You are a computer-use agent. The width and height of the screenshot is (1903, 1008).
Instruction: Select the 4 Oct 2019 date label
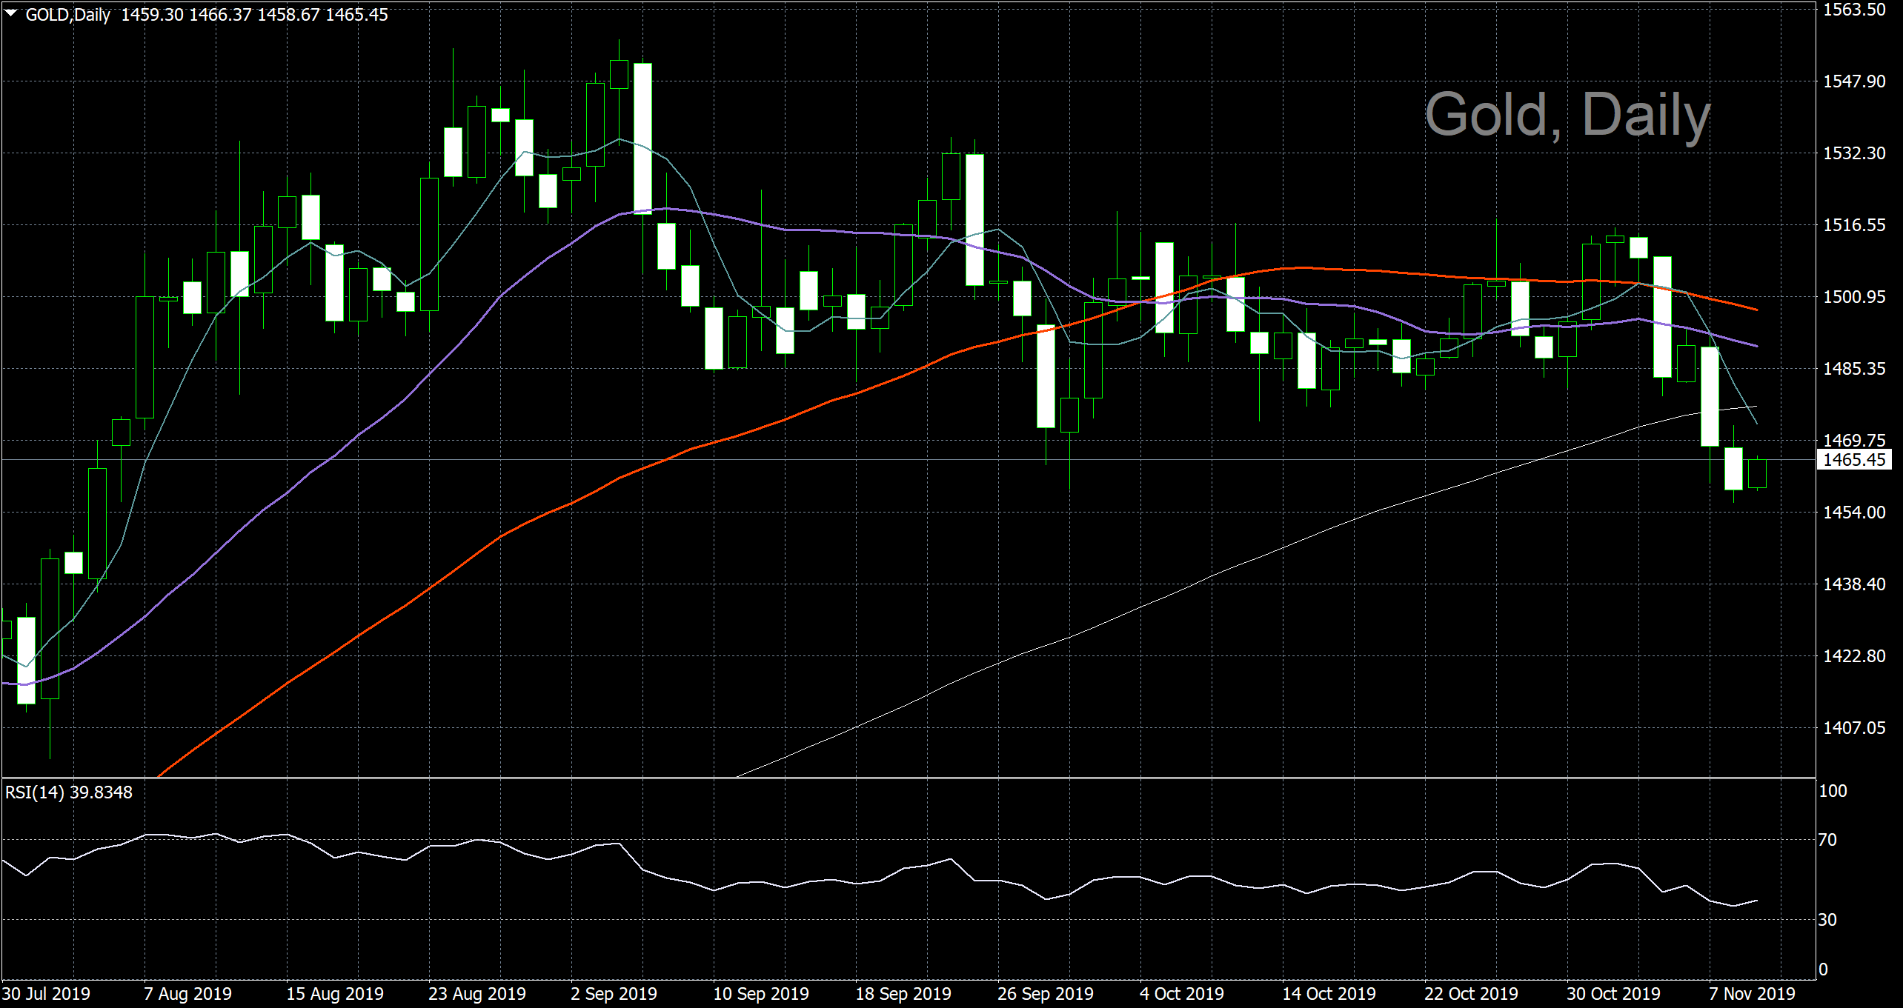(1182, 994)
